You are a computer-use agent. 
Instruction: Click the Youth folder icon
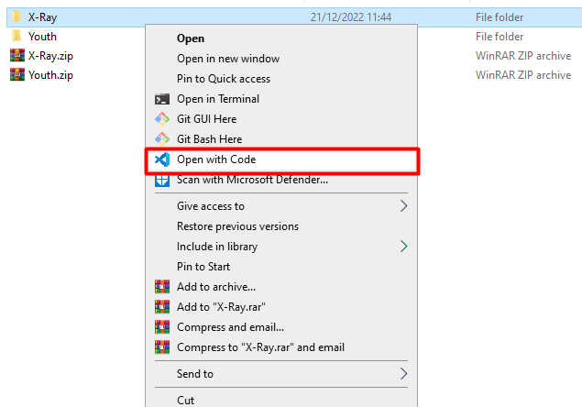[16, 37]
